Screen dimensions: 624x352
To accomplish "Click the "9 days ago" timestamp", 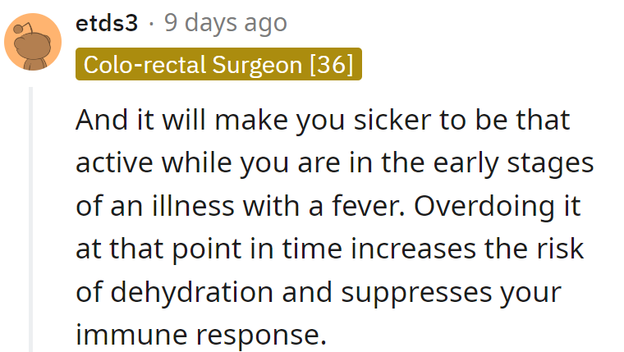I will point(226,23).
